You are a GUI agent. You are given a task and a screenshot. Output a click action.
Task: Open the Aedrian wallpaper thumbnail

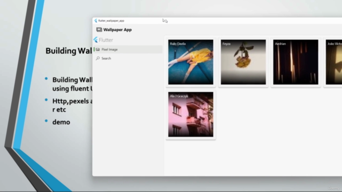click(x=296, y=62)
